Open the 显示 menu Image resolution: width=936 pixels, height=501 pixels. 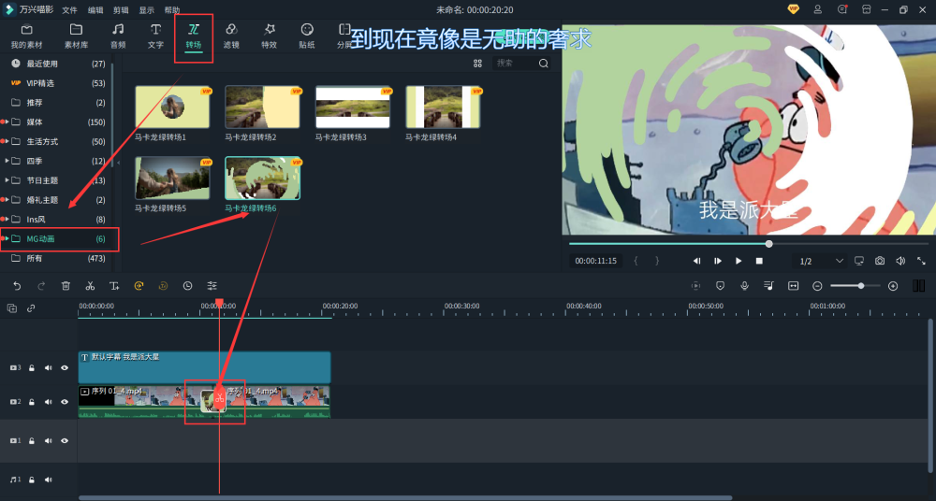[x=146, y=10]
